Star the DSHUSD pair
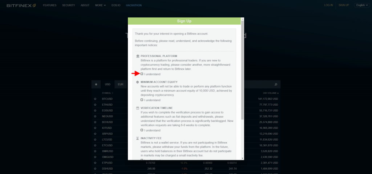The image size is (372, 174). 95,169
